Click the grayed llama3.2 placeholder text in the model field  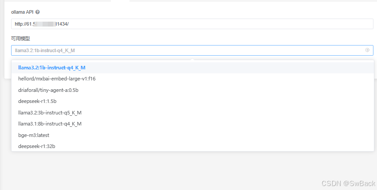[45, 50]
